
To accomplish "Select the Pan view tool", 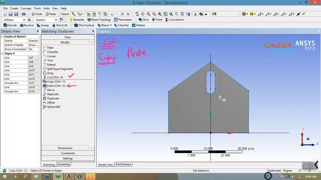I will click(142, 14).
